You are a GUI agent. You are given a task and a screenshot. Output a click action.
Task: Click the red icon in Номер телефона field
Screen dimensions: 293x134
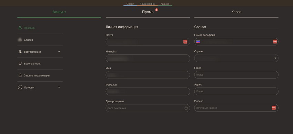click(x=275, y=42)
